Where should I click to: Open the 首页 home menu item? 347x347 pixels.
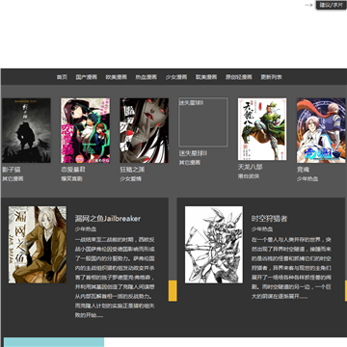pyautogui.click(x=62, y=77)
